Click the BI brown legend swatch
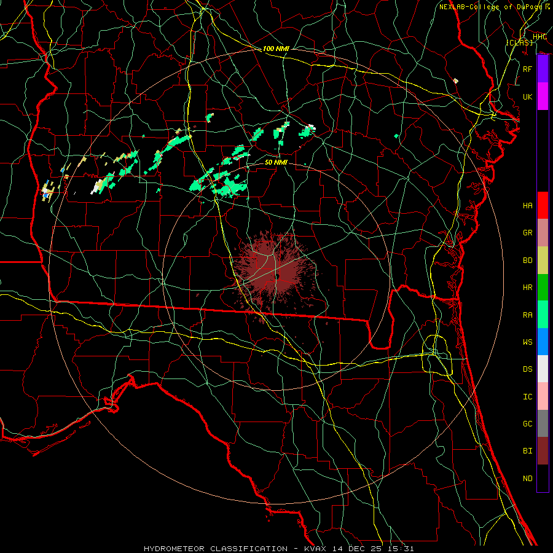 click(543, 451)
